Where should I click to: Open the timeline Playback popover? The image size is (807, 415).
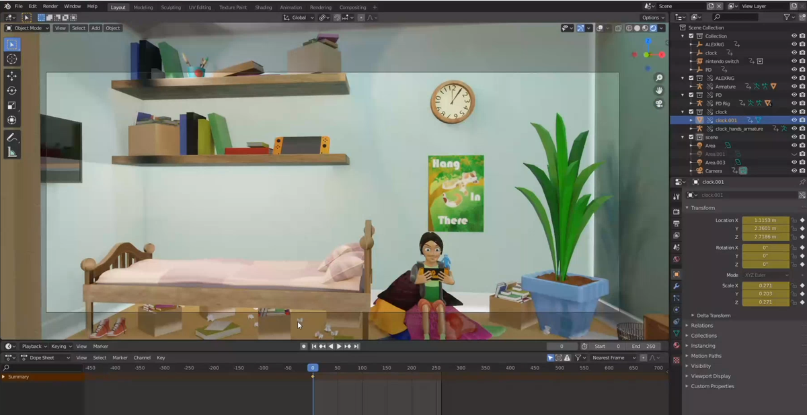click(x=34, y=347)
